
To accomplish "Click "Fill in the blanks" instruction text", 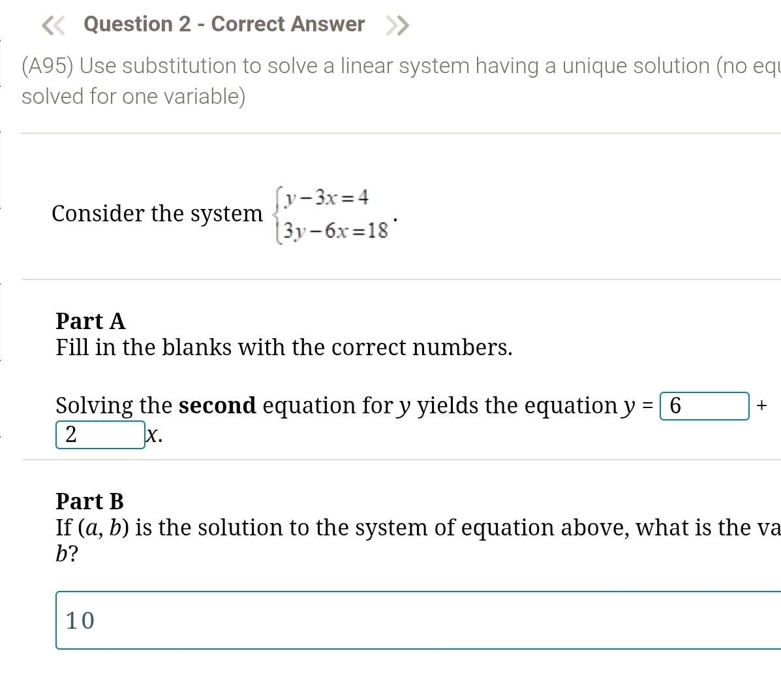I will pyautogui.click(x=284, y=347).
